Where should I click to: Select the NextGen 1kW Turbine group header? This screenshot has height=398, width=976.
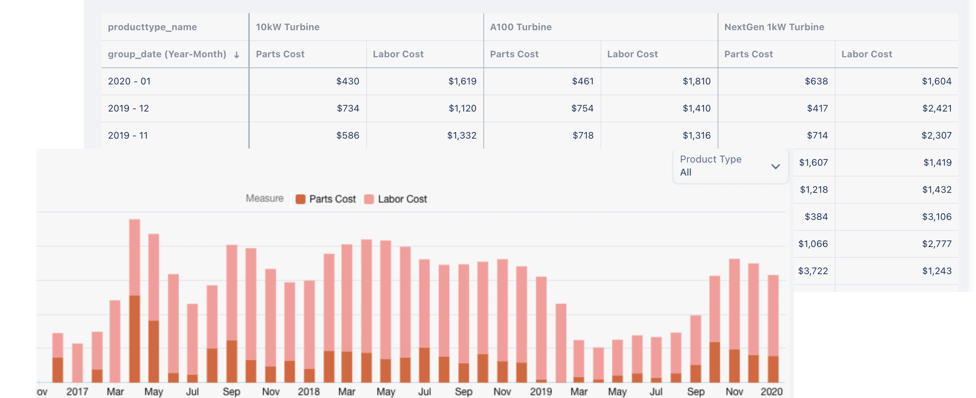[x=774, y=27]
